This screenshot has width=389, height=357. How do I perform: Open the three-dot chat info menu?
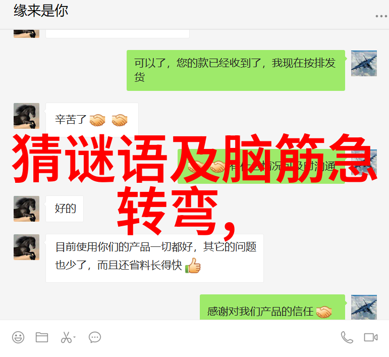(381, 16)
